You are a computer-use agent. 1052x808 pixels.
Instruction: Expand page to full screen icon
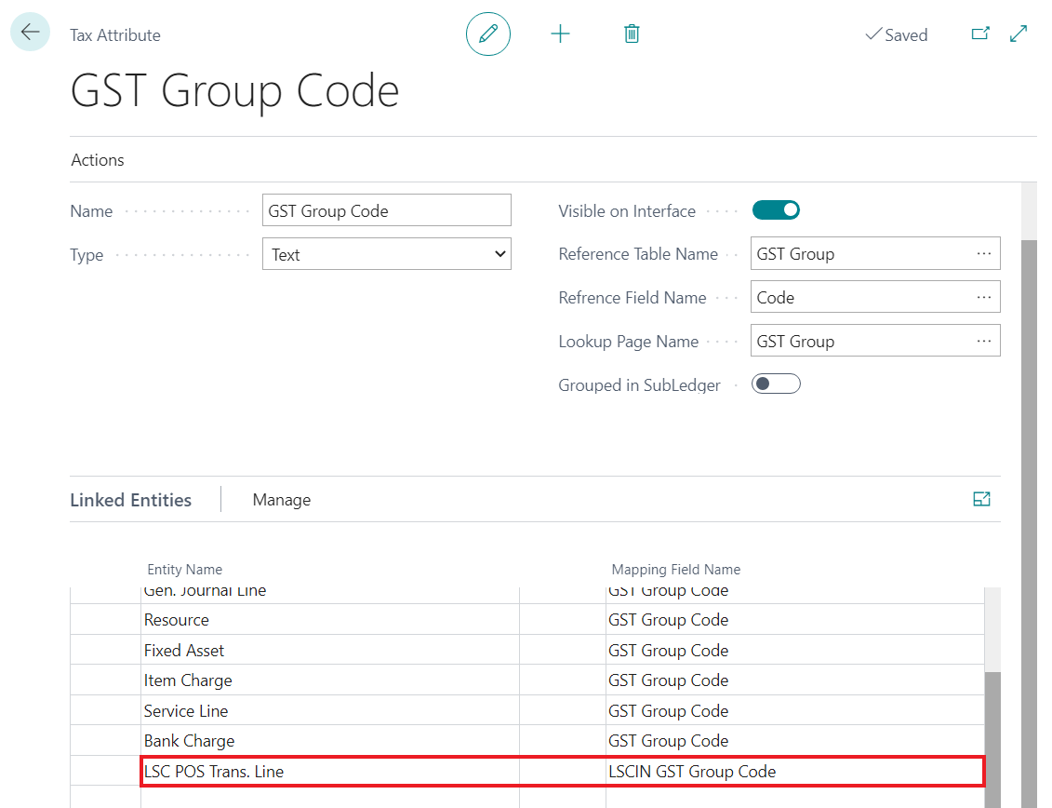[x=1019, y=34]
